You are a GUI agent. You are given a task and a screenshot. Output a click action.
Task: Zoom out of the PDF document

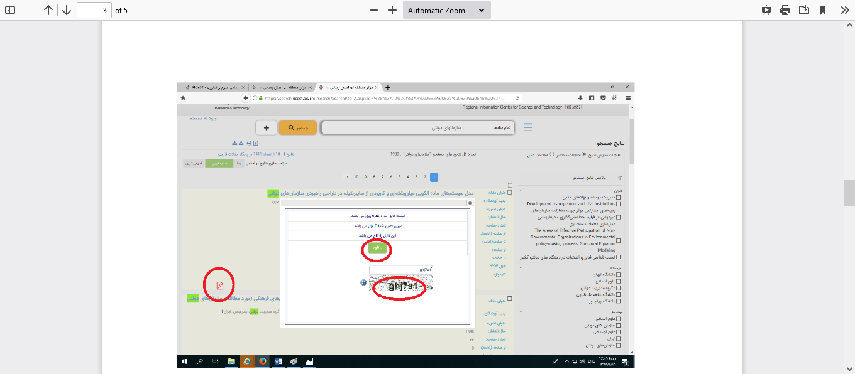374,10
